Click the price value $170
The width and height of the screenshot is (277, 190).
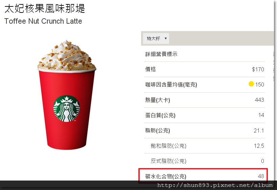(x=258, y=69)
